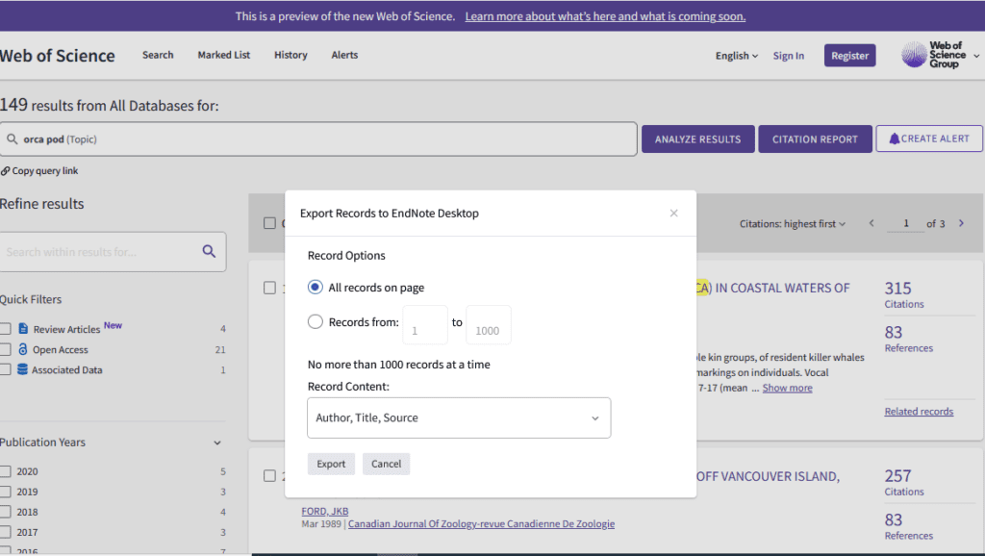Open the Marked List menu item

click(x=223, y=55)
